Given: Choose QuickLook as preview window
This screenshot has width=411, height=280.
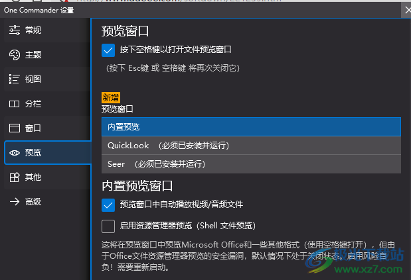Looking at the screenshot, I should click(x=251, y=146).
